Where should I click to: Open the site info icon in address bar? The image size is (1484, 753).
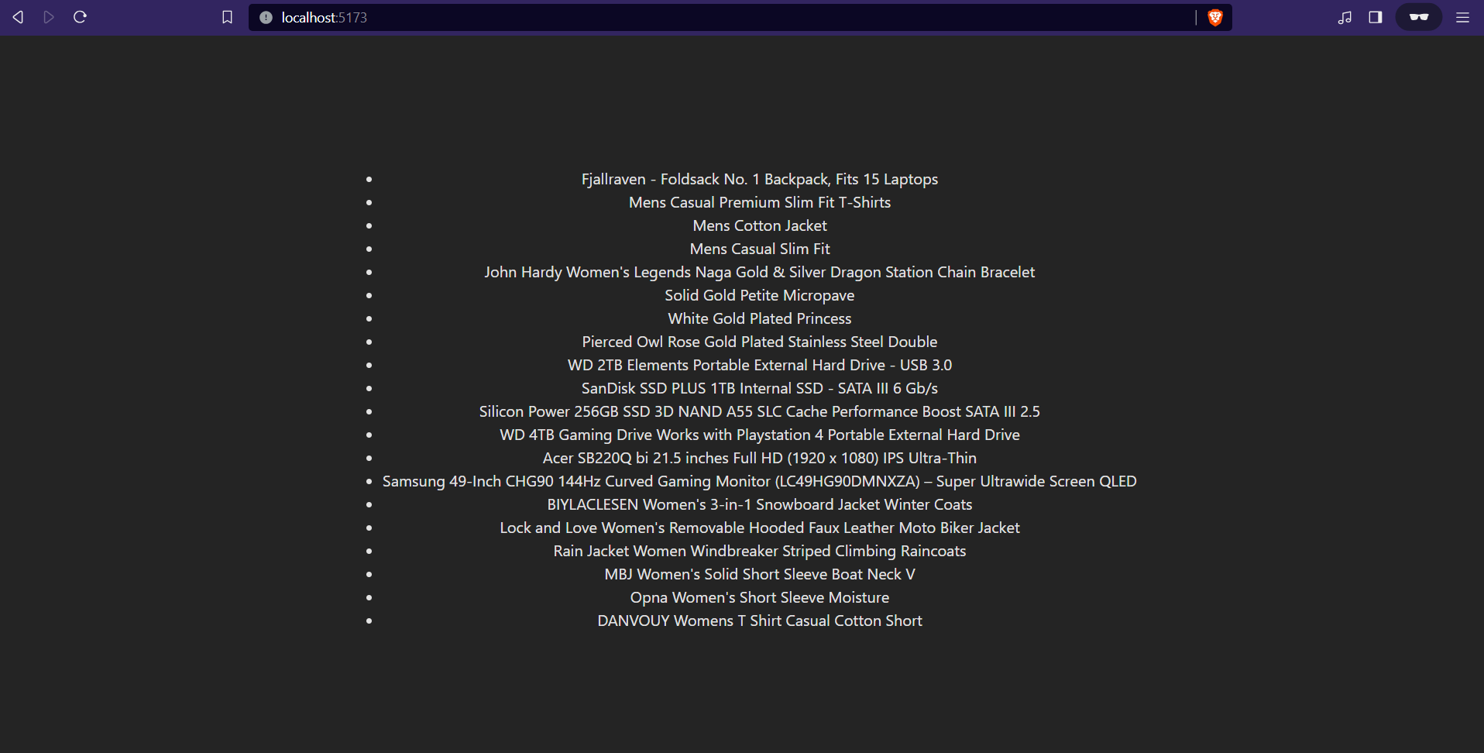pyautogui.click(x=266, y=17)
